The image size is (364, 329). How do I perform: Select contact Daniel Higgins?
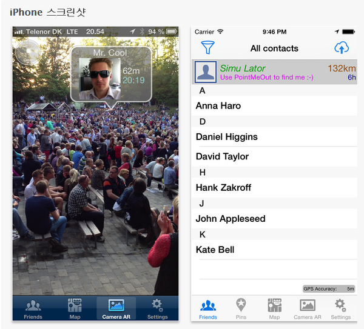coord(274,137)
